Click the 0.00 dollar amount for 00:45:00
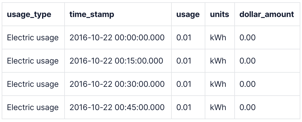Image resolution: width=302 pixels, height=122 pixels. 247,107
